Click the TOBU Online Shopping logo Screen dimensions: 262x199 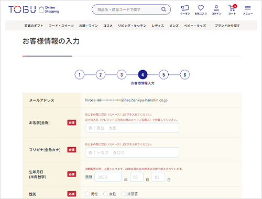(34, 9)
